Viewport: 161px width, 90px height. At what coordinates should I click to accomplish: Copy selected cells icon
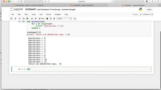pos(24,18)
